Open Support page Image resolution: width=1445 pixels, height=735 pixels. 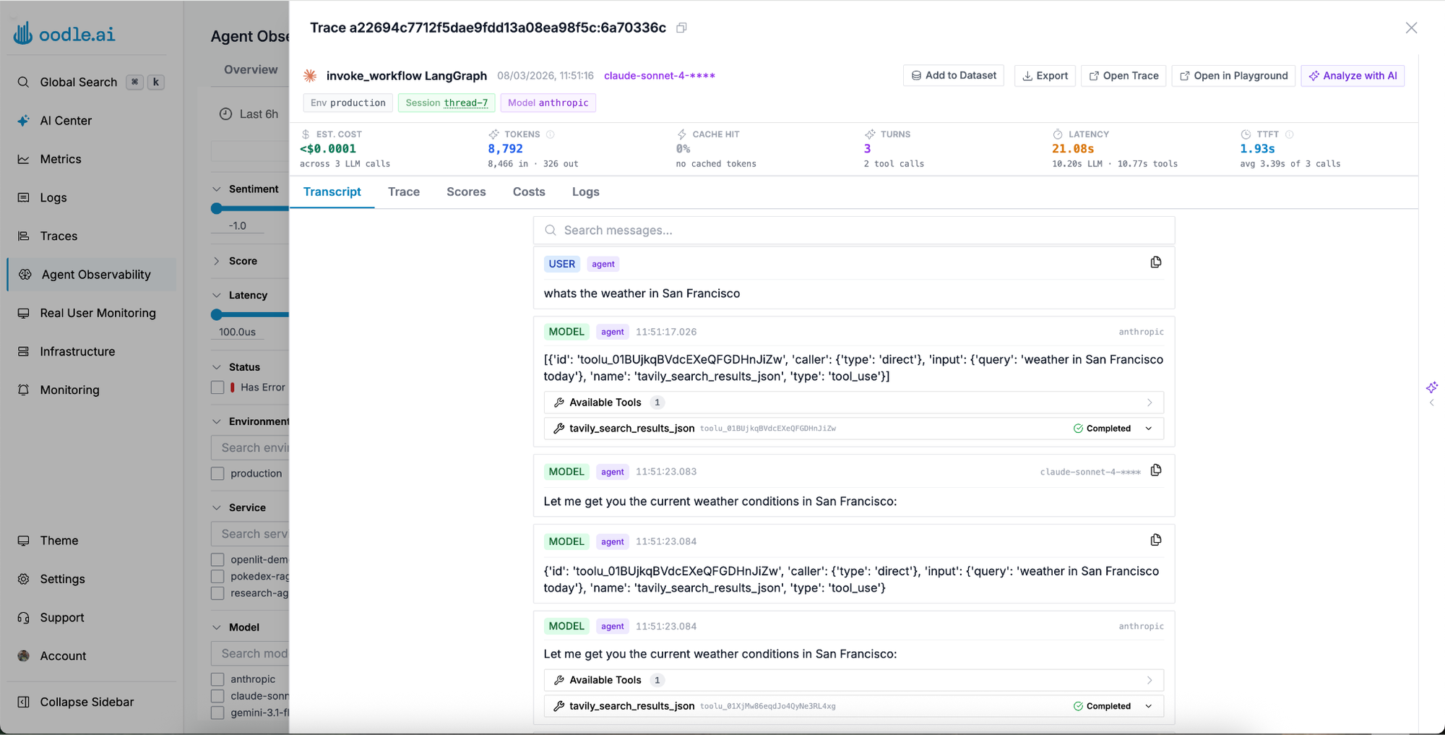pos(62,617)
